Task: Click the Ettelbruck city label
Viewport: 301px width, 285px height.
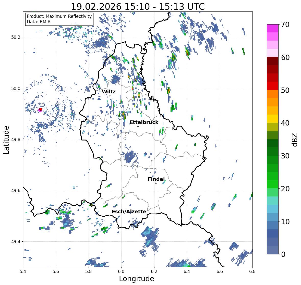Action: 144,122
